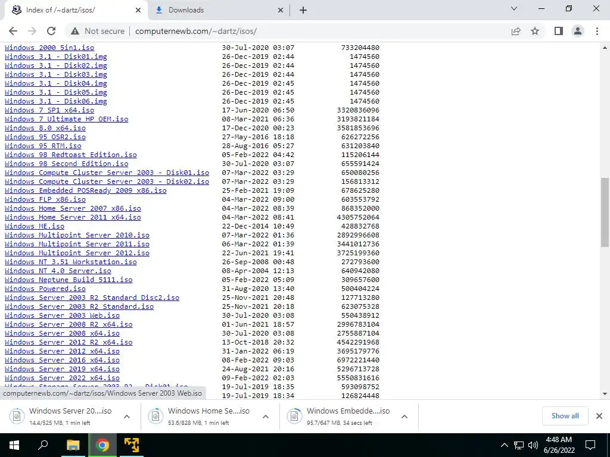Open the tab search chevron

pyautogui.click(x=514, y=8)
